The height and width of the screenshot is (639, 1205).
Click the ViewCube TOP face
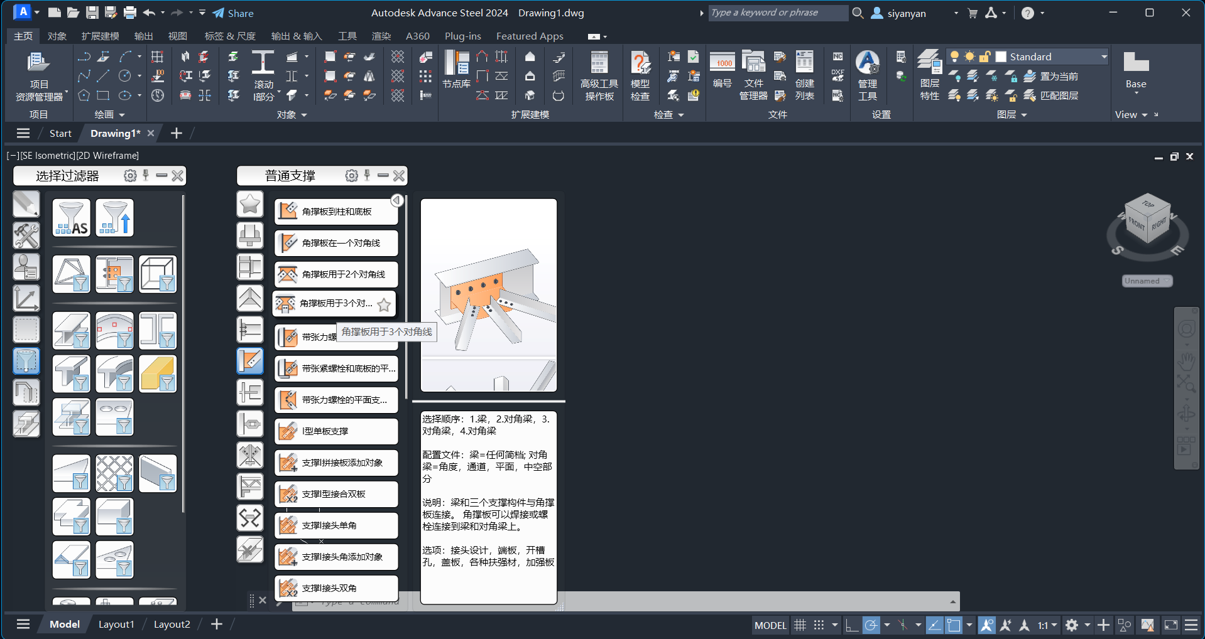pos(1148,205)
